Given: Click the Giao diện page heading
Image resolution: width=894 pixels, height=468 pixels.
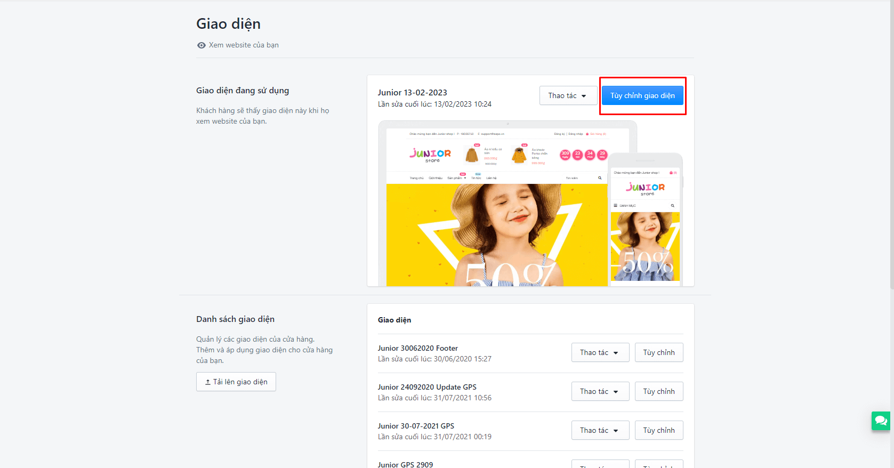Looking at the screenshot, I should tap(228, 25).
